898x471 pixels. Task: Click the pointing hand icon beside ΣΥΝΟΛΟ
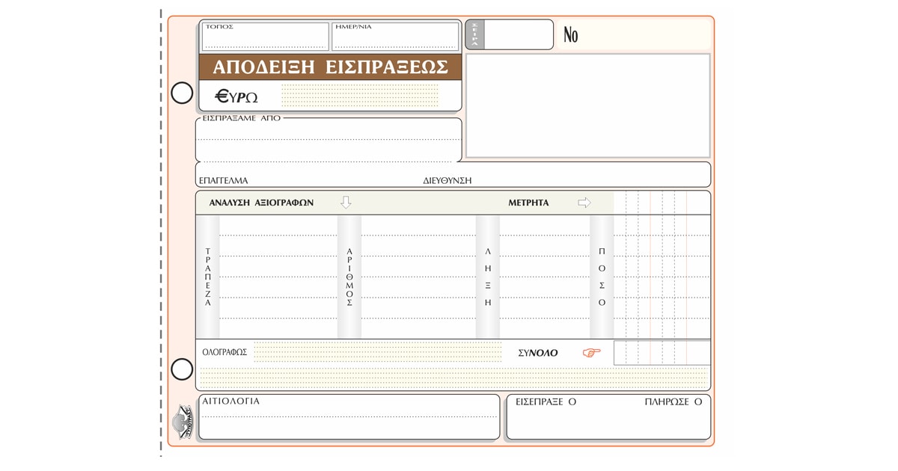pos(591,353)
